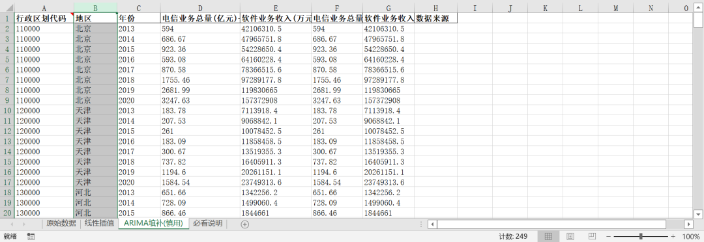The width and height of the screenshot is (704, 242).
Task: Click cell 3247.63 in column F
Action: point(337,100)
